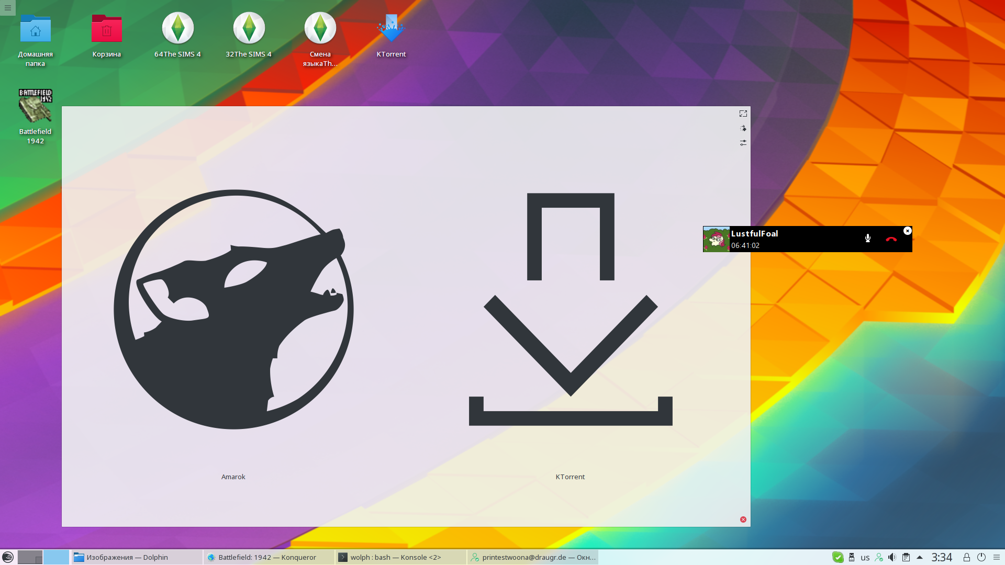Open the removable devices tray icon
The width and height of the screenshot is (1005, 565).
pyautogui.click(x=852, y=557)
